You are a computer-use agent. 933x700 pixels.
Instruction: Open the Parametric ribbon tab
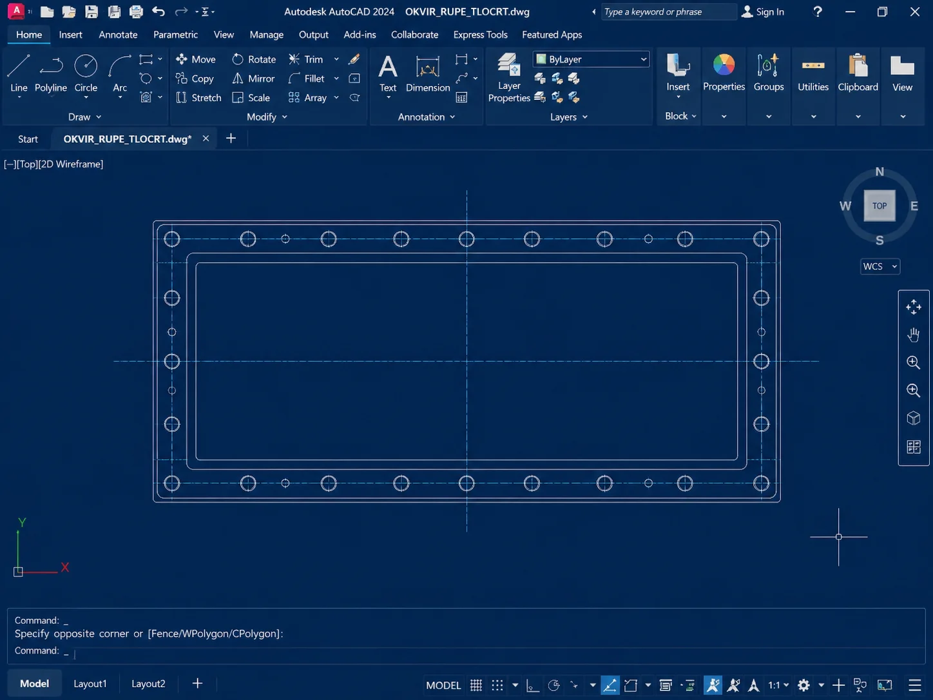pos(175,35)
